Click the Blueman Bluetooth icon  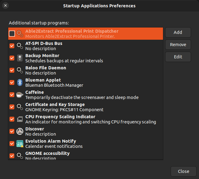[x=20, y=82]
